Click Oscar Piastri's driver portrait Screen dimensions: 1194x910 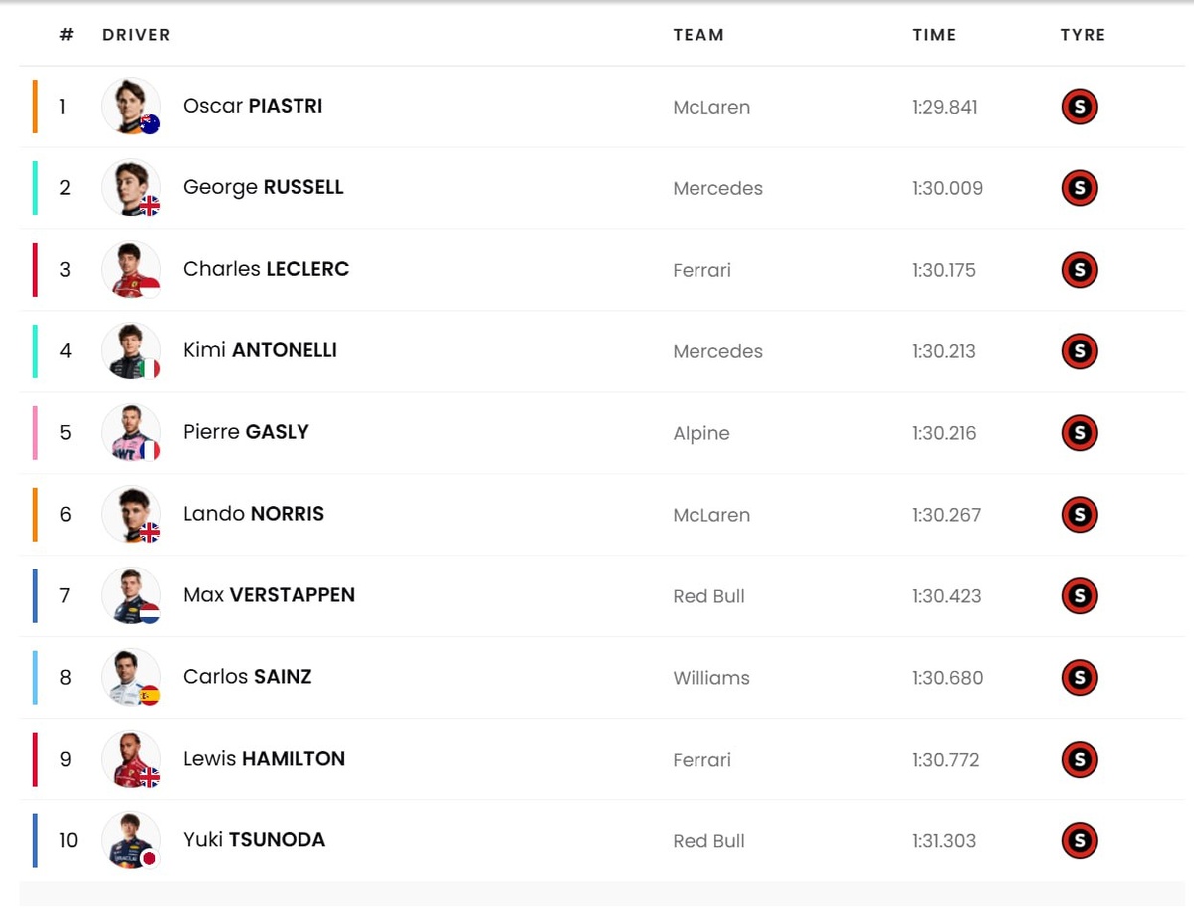130,107
